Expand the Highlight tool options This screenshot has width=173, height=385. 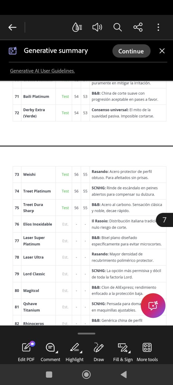tap(75, 351)
